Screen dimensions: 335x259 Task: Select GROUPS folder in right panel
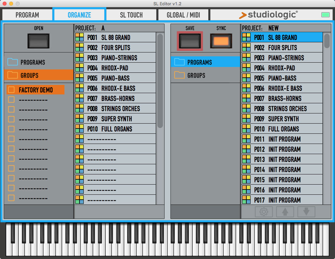tap(205, 75)
